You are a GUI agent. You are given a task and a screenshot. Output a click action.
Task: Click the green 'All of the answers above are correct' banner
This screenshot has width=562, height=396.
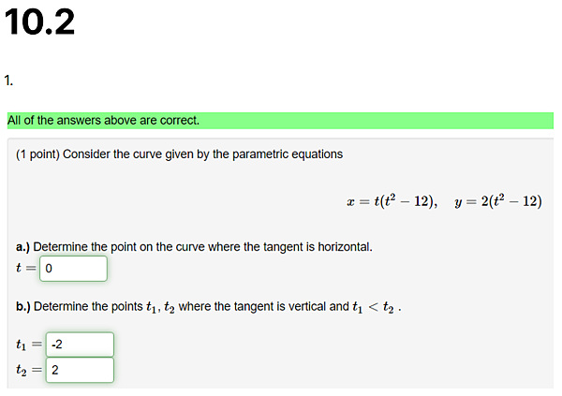(x=280, y=121)
